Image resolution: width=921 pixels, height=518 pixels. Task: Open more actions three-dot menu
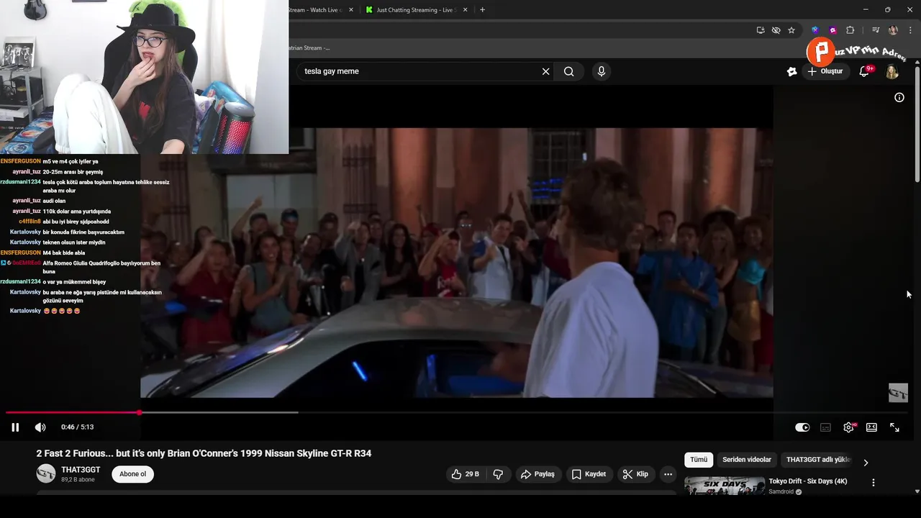coord(668,474)
